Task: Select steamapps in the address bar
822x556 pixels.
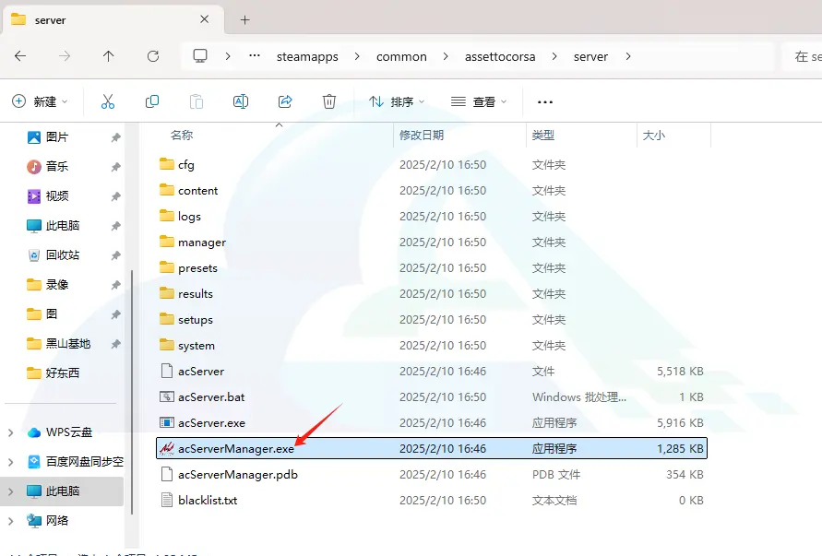Action: click(x=307, y=56)
